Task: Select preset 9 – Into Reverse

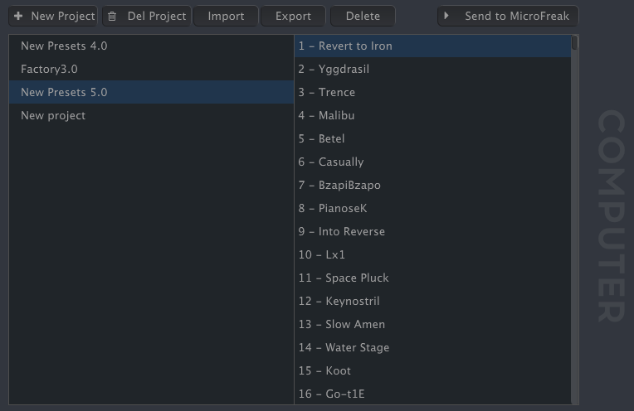Action: tap(432, 231)
